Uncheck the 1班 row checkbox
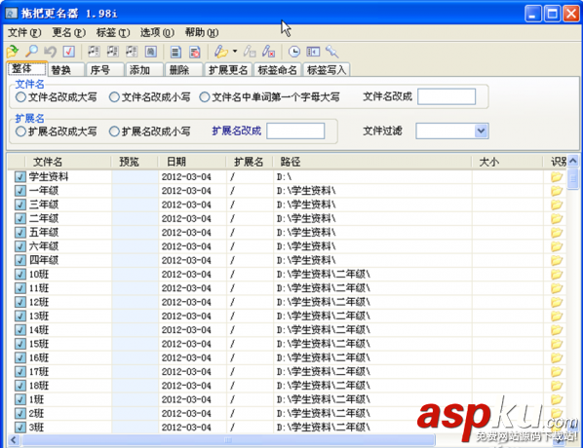This screenshot has width=583, height=448. pos(20,399)
